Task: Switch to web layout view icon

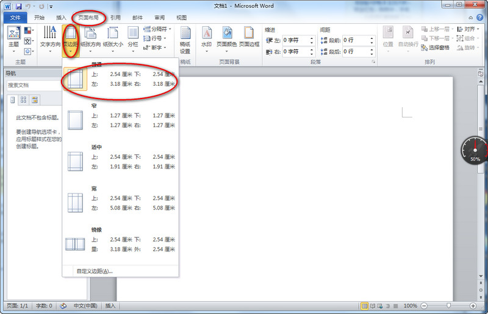Action: tap(380, 306)
